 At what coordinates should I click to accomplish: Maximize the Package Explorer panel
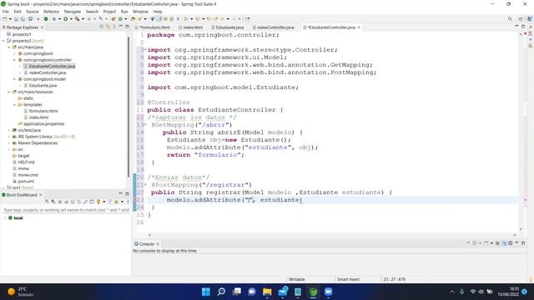(x=127, y=26)
